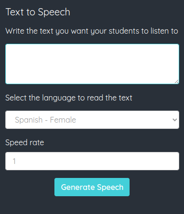The image size is (184, 214).
Task: Click the value 1 in Speed rate
Action: (14, 161)
